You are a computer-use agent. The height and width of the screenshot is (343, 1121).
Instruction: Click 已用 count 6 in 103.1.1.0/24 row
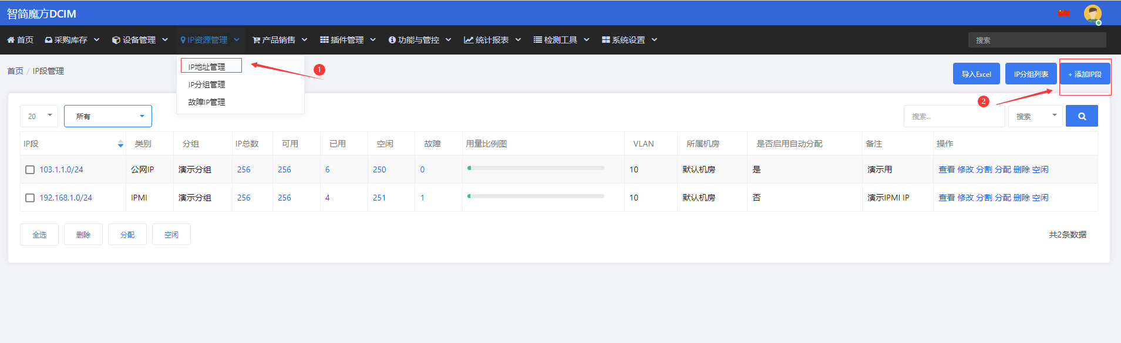(328, 169)
